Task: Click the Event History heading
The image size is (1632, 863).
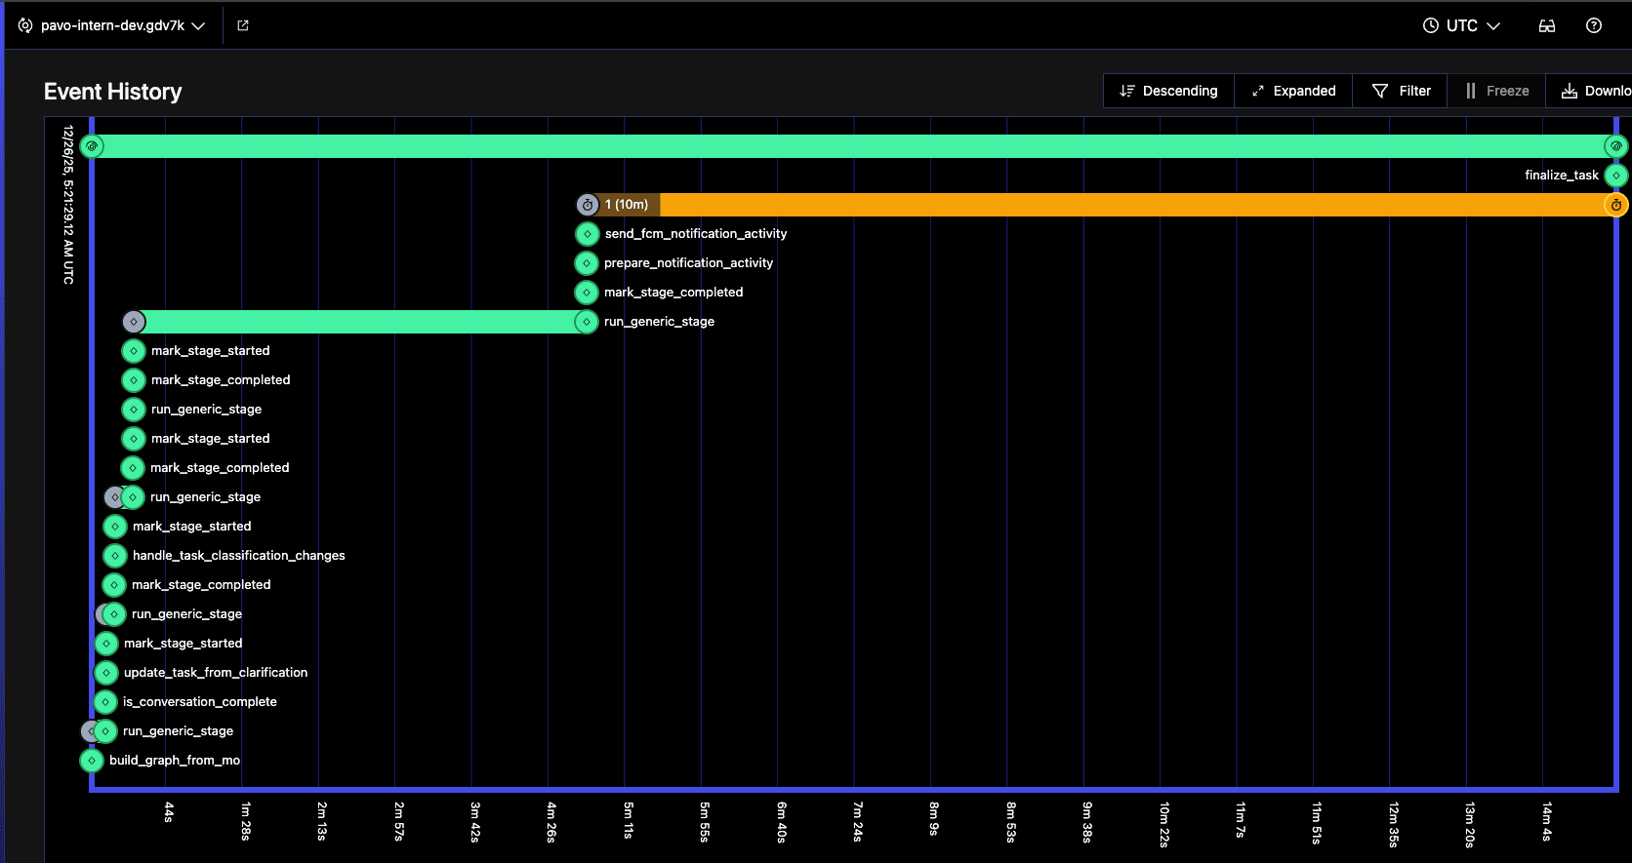Action: tap(113, 92)
